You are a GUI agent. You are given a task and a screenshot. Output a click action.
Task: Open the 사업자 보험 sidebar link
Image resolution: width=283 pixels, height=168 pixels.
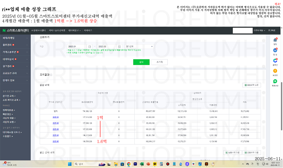click(x=9, y=122)
